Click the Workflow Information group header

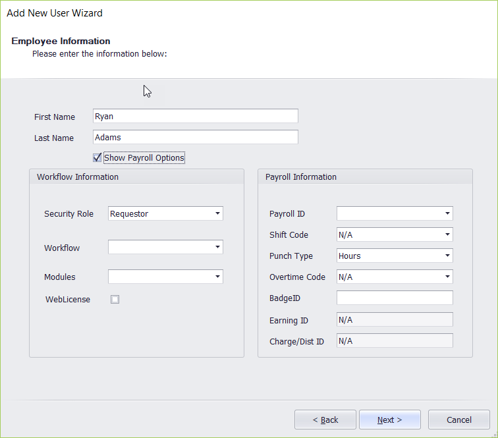78,177
